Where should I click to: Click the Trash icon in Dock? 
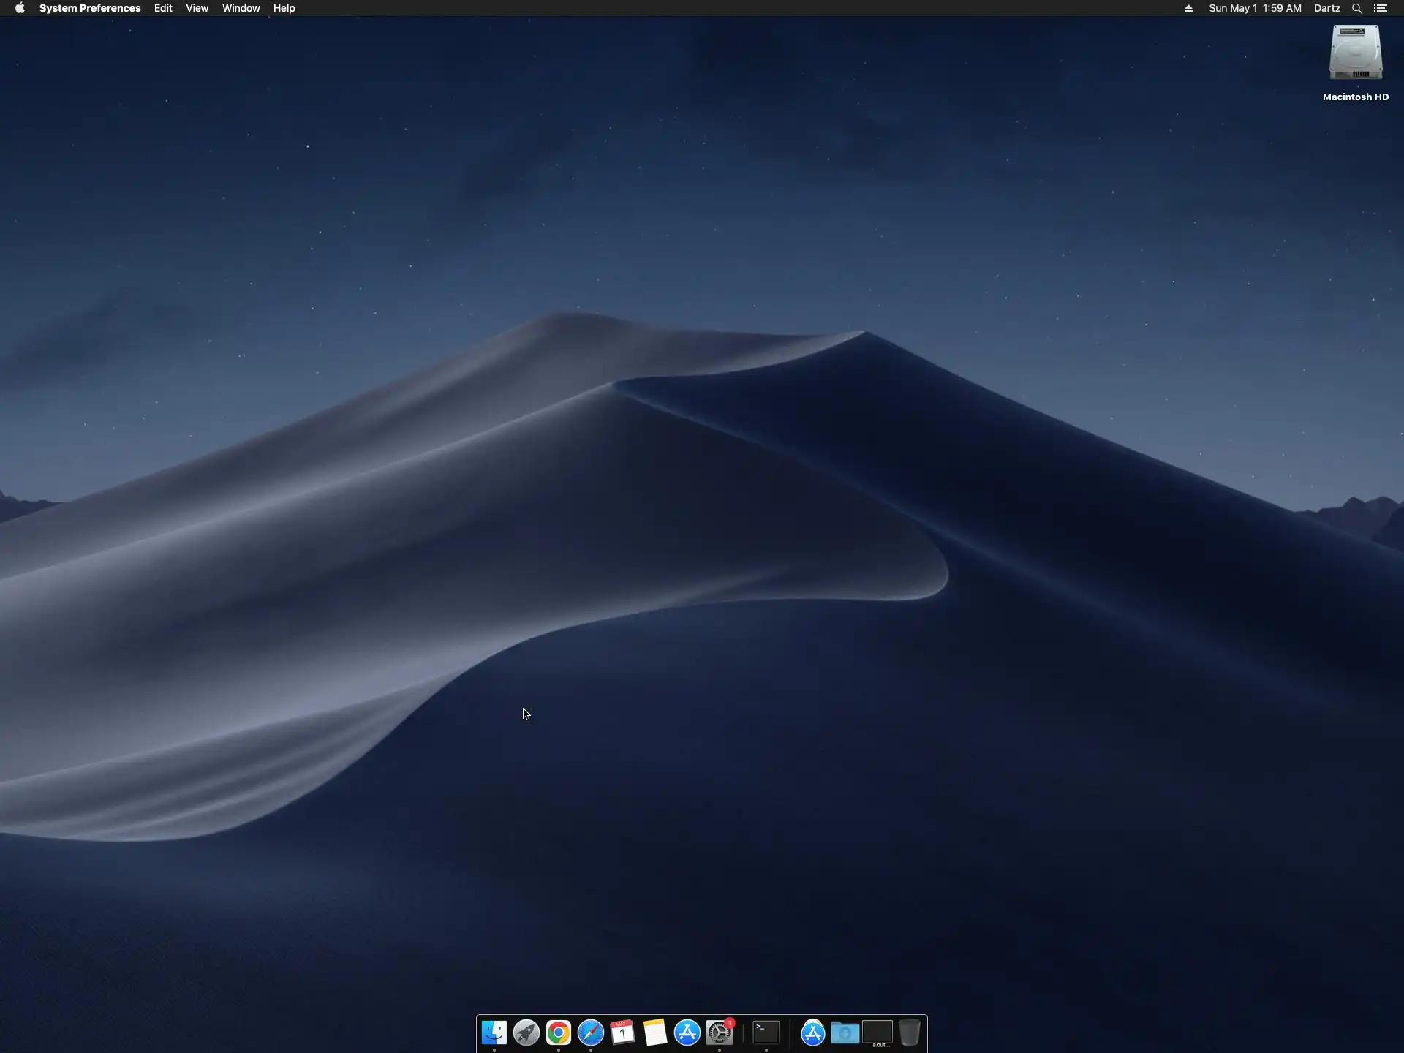910,1033
